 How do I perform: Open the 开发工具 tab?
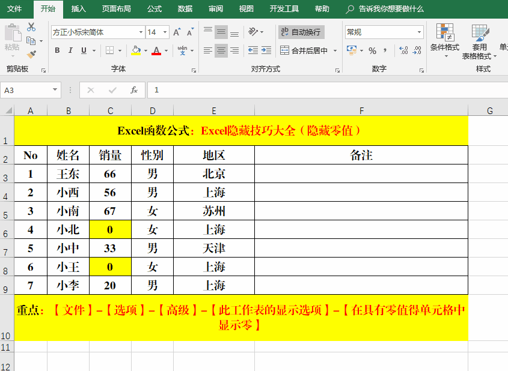pos(284,9)
